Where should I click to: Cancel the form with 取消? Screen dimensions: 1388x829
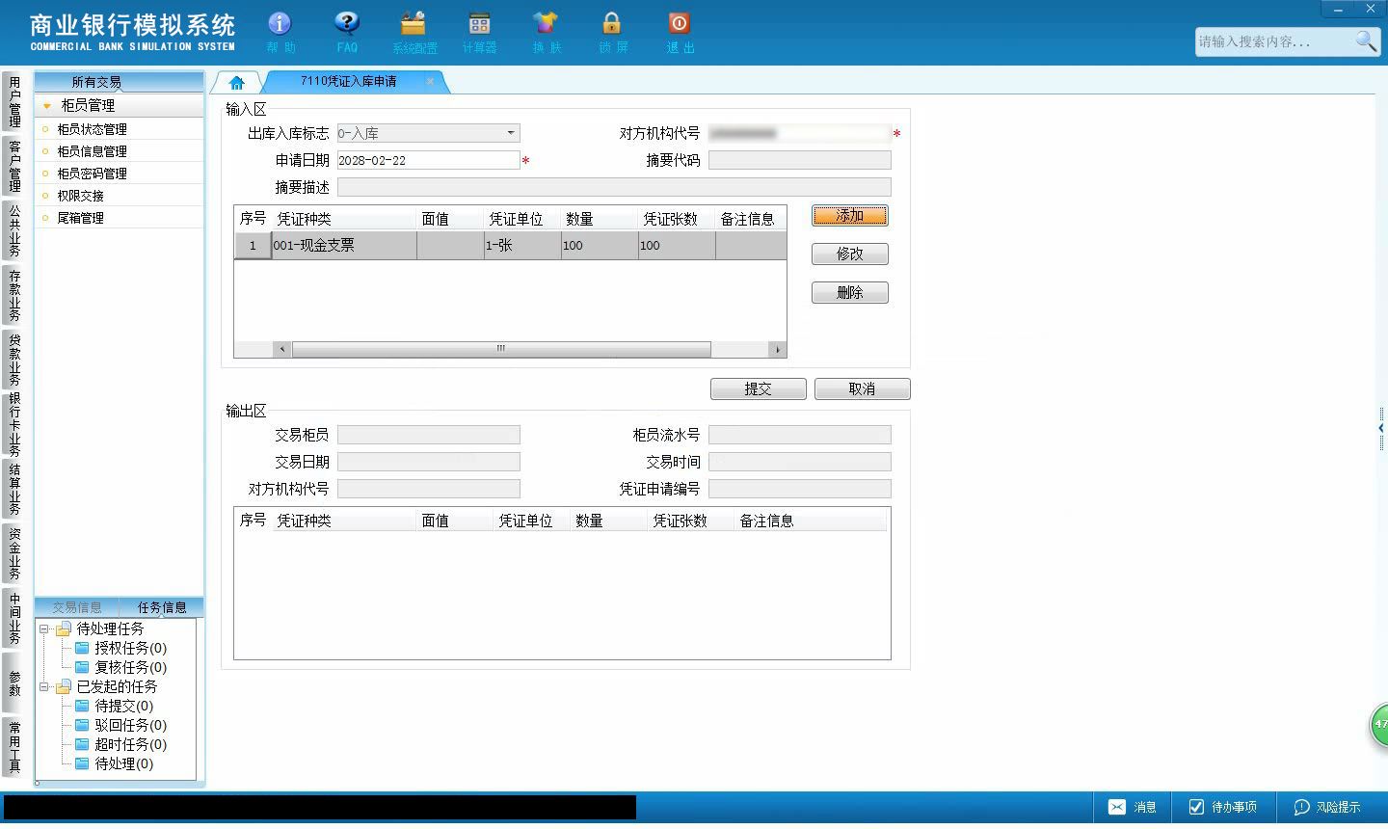click(862, 388)
